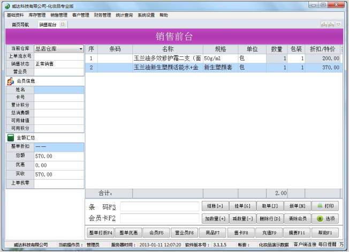This screenshot has width=349, height=252.
Task: Click the 充值F9 button
Action: (x=269, y=233)
